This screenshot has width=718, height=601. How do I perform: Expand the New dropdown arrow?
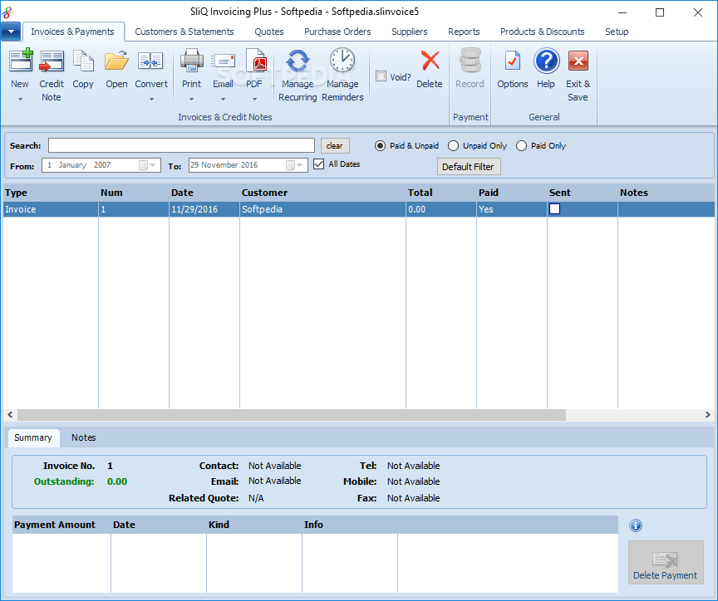(20, 99)
